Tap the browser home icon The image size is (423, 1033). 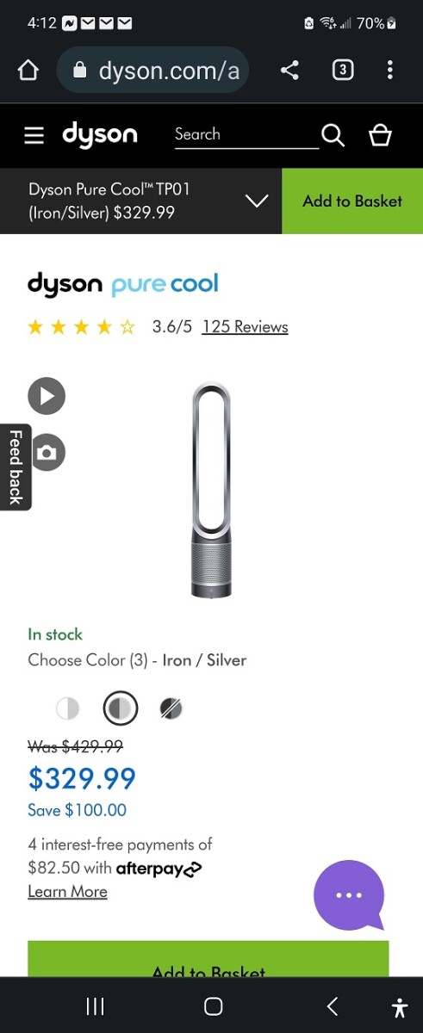pos(28,71)
